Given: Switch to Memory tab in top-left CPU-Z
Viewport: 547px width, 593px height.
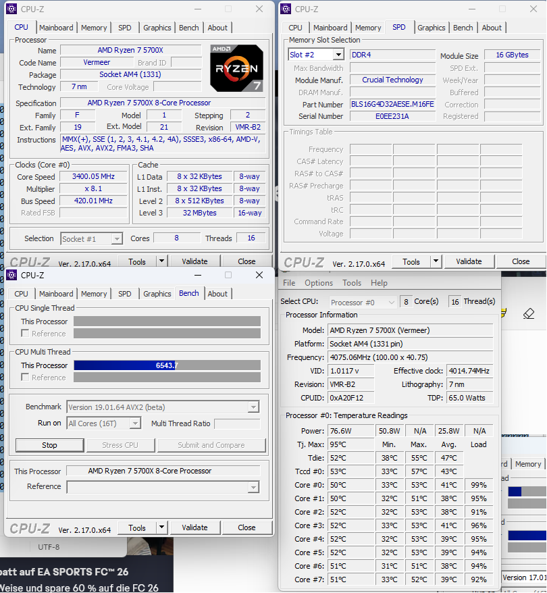Looking at the screenshot, I should coord(94,28).
